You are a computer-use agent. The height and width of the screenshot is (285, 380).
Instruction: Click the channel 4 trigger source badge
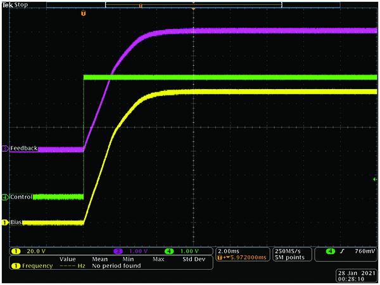coord(331,252)
